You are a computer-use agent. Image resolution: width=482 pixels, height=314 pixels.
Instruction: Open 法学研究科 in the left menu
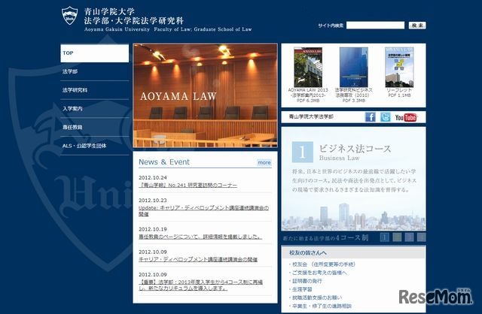coord(94,90)
